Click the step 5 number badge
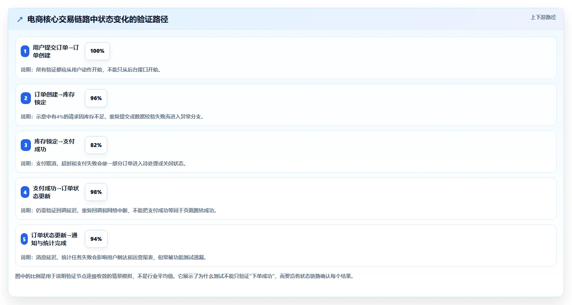 [24, 239]
